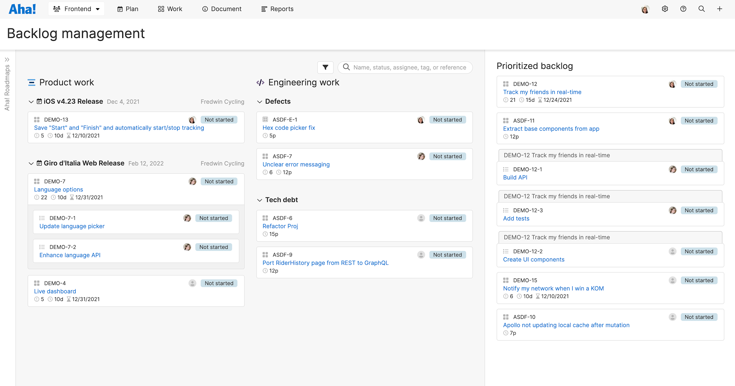Open the Reports menu
Image resolution: width=735 pixels, height=386 pixels.
(x=277, y=9)
